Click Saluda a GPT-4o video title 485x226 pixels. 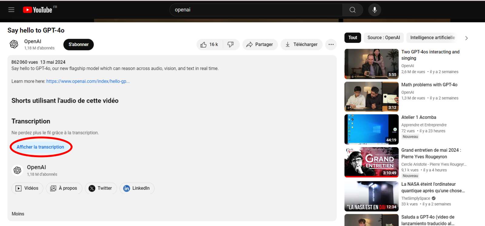428,220
